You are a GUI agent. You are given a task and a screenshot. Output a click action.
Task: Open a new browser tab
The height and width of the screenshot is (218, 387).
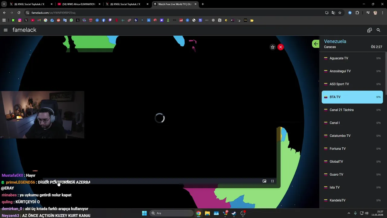[x=203, y=4]
